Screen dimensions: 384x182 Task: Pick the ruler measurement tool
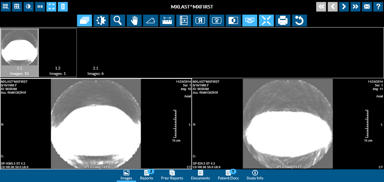click(167, 21)
